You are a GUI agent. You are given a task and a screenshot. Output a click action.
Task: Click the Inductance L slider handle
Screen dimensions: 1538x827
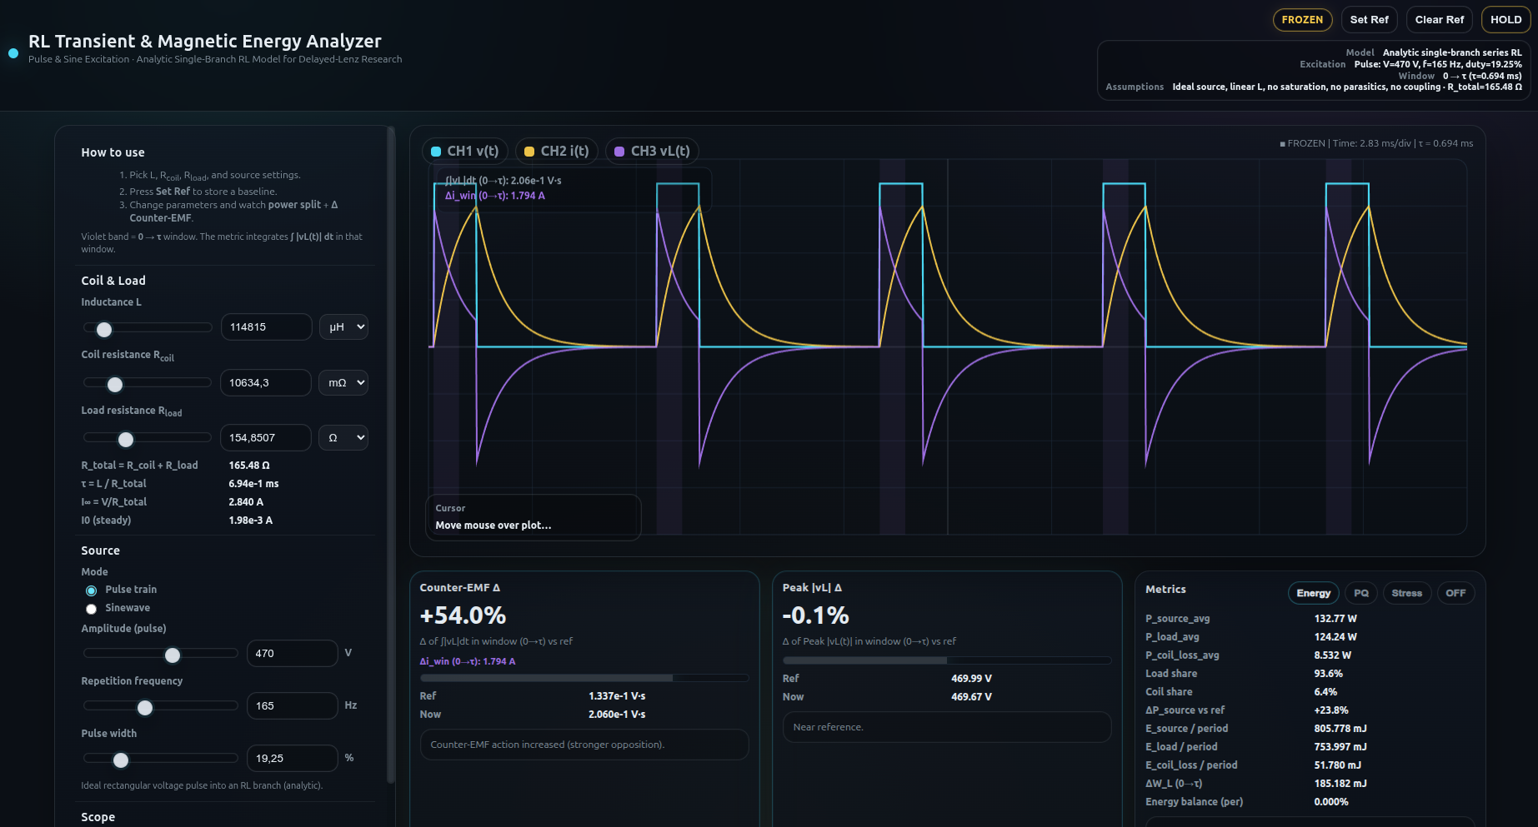tap(104, 330)
